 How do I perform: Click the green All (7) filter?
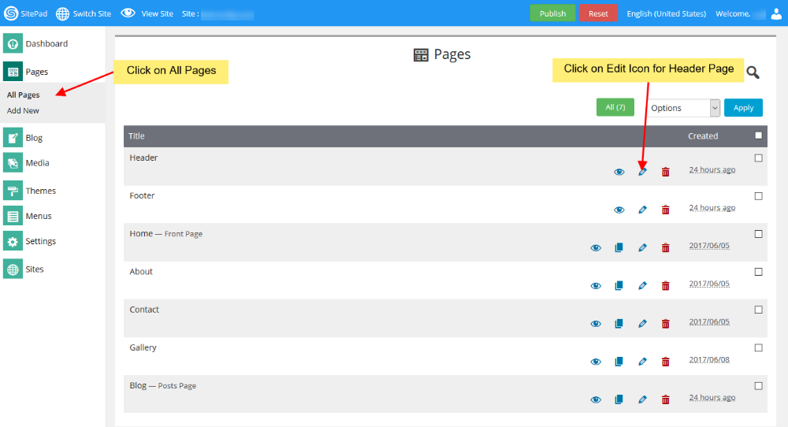(615, 108)
